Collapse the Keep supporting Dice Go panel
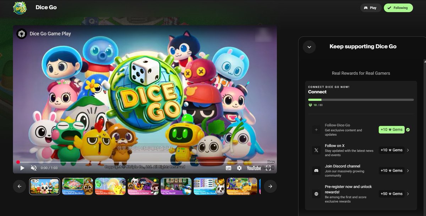 [309, 47]
